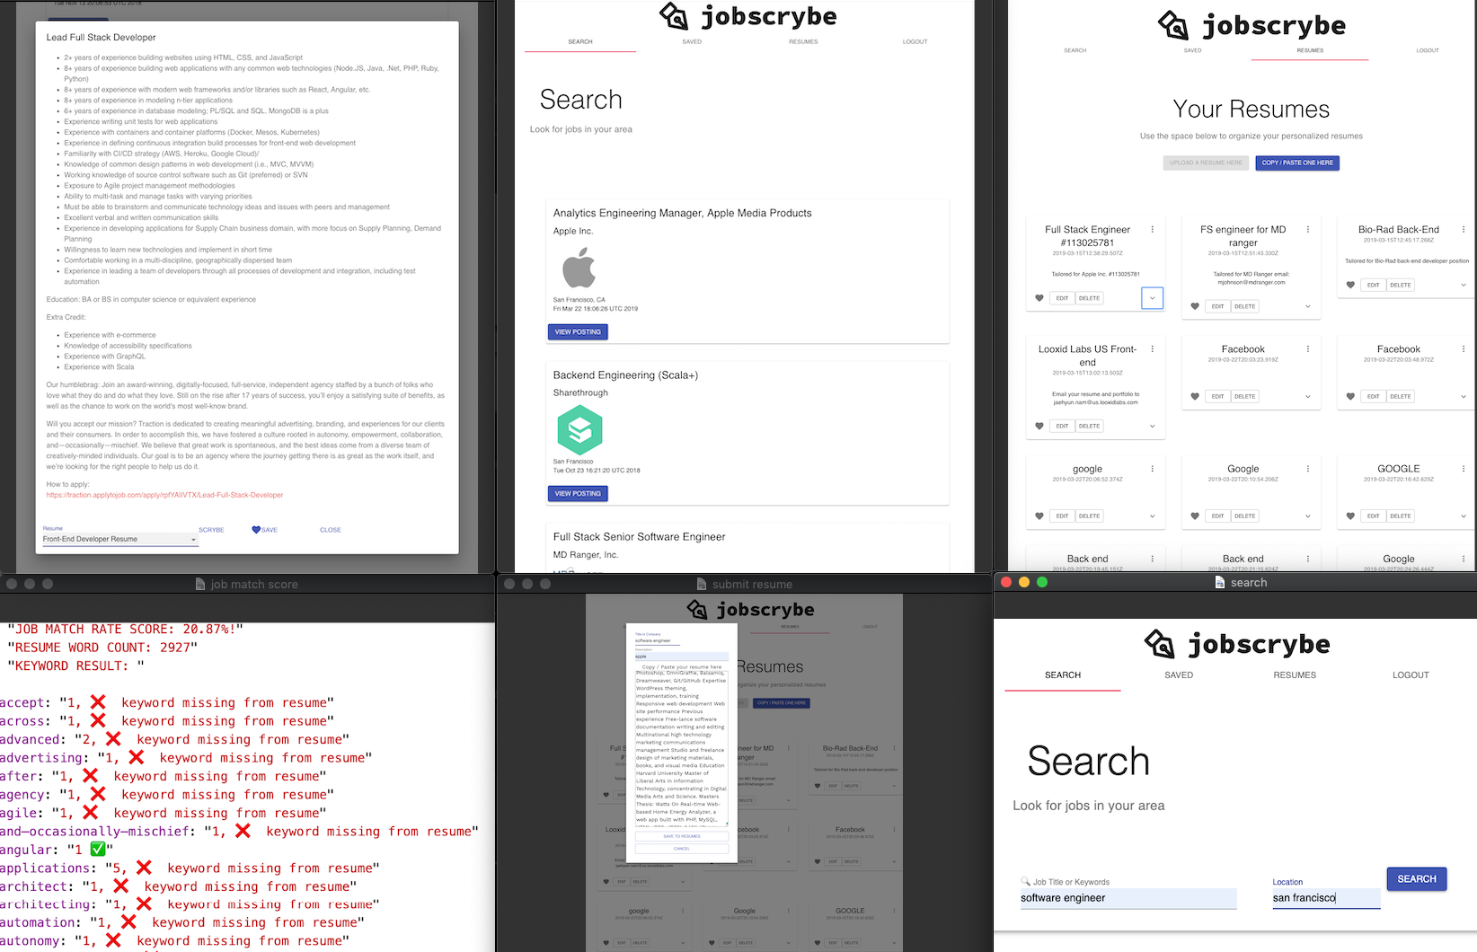Click file icon in search window title bar
Viewport: 1477px width, 952px height.
(1220, 582)
